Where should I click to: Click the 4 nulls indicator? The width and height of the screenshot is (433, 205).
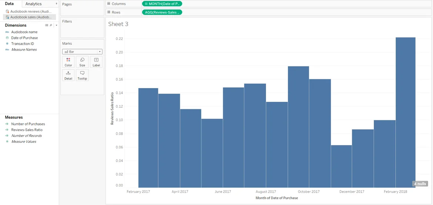click(420, 184)
